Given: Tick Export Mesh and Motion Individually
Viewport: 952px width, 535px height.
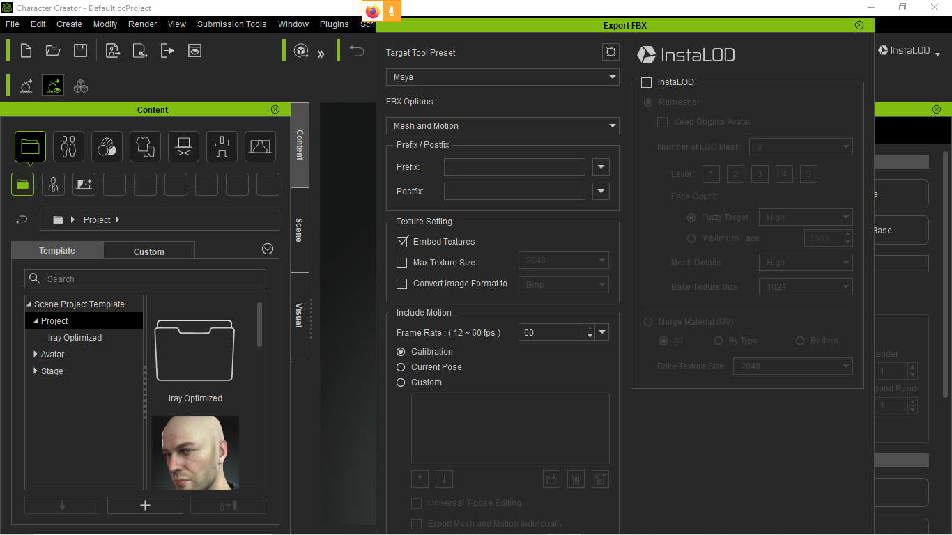Looking at the screenshot, I should (416, 524).
